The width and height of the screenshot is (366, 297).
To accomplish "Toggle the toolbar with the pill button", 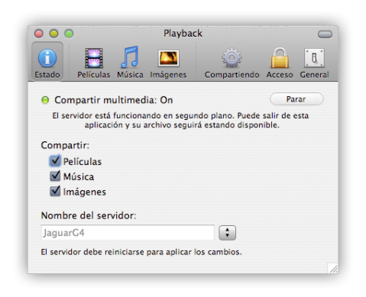I will 325,34.
